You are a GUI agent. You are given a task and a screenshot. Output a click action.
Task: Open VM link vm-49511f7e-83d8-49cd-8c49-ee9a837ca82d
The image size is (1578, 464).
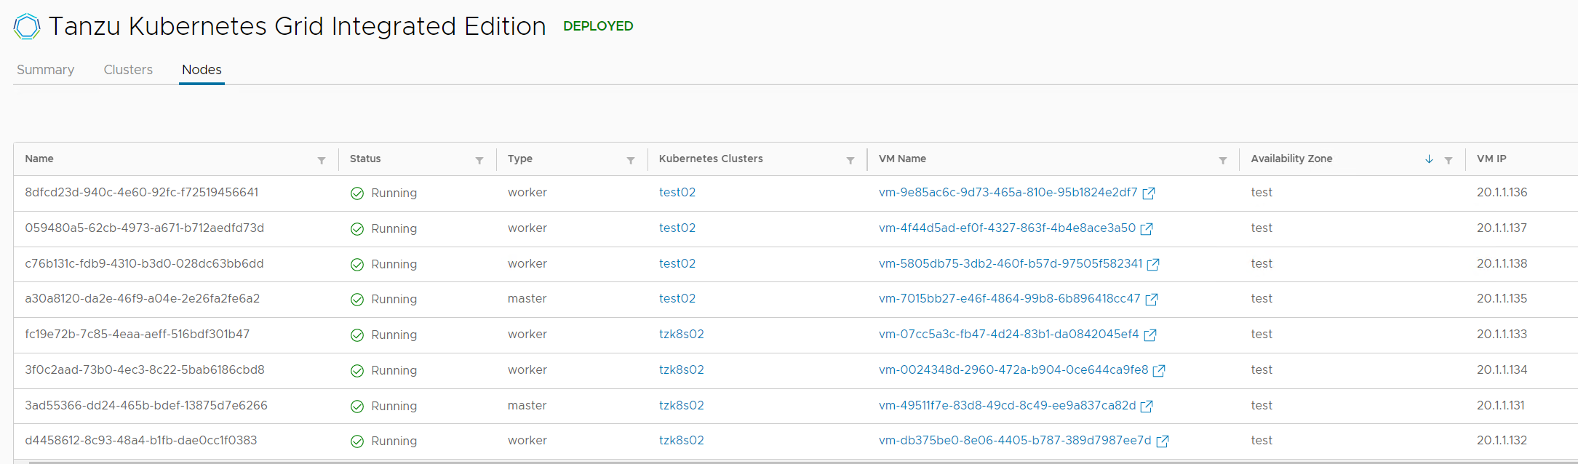(1007, 405)
